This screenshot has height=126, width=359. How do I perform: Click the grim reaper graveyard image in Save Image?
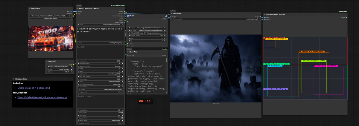(x=215, y=68)
